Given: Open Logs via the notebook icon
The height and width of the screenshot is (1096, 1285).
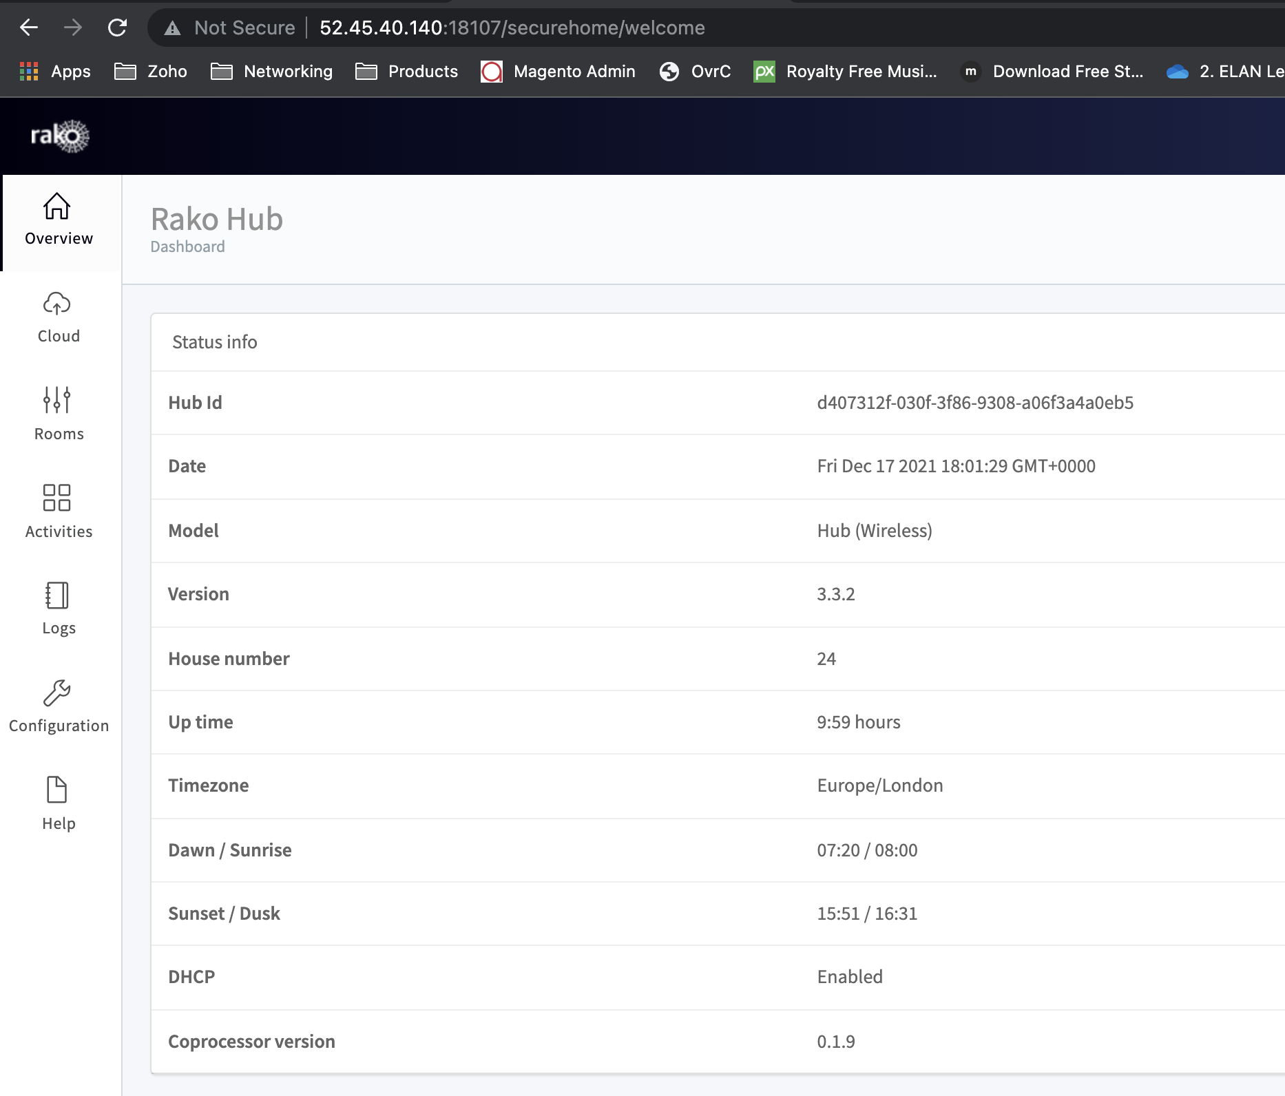Looking at the screenshot, I should tap(56, 596).
